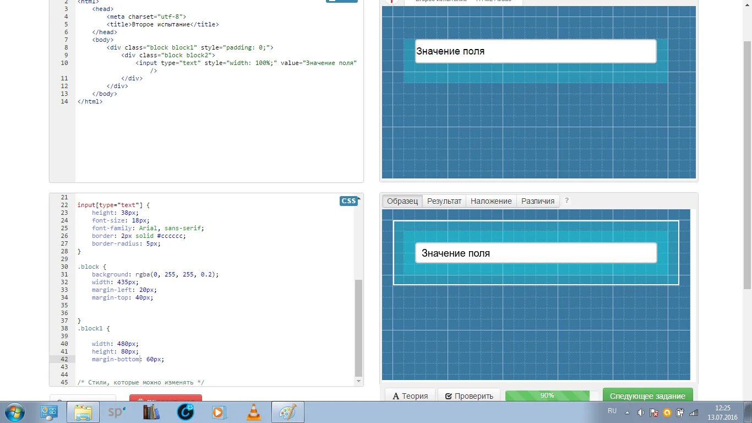Click the CSS badge in the editor

pos(348,201)
